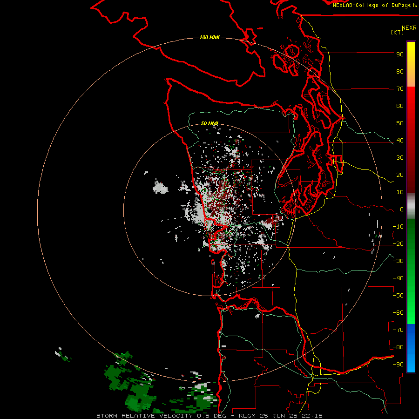
Task: Select the 80 value on velocity scale
Action: [400, 72]
